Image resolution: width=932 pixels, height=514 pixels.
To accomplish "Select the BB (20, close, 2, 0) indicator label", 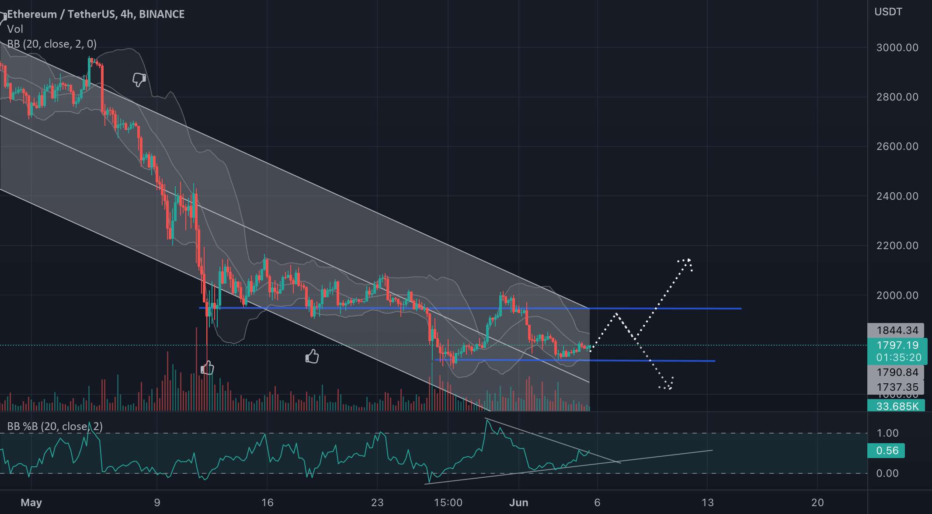I will tap(52, 44).
